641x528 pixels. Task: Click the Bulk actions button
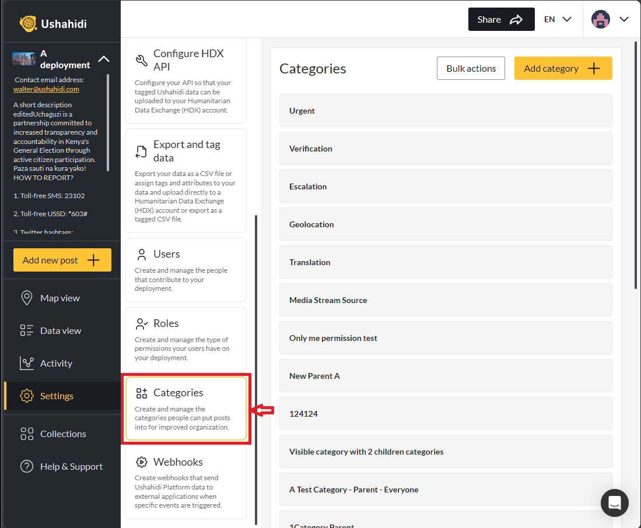(x=471, y=68)
